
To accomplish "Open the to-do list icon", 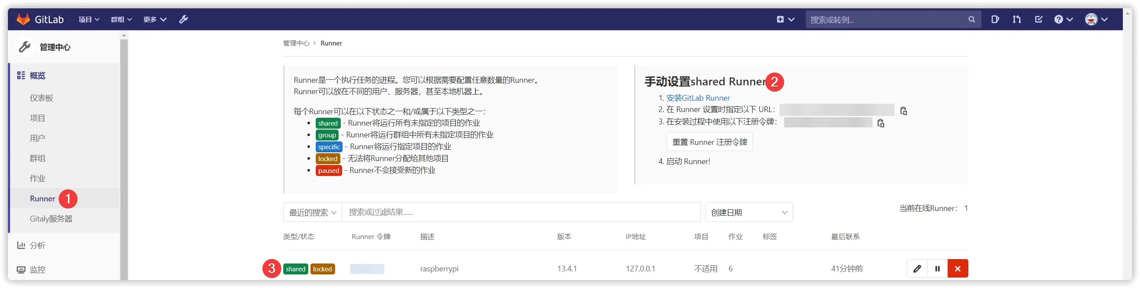I will (1039, 19).
